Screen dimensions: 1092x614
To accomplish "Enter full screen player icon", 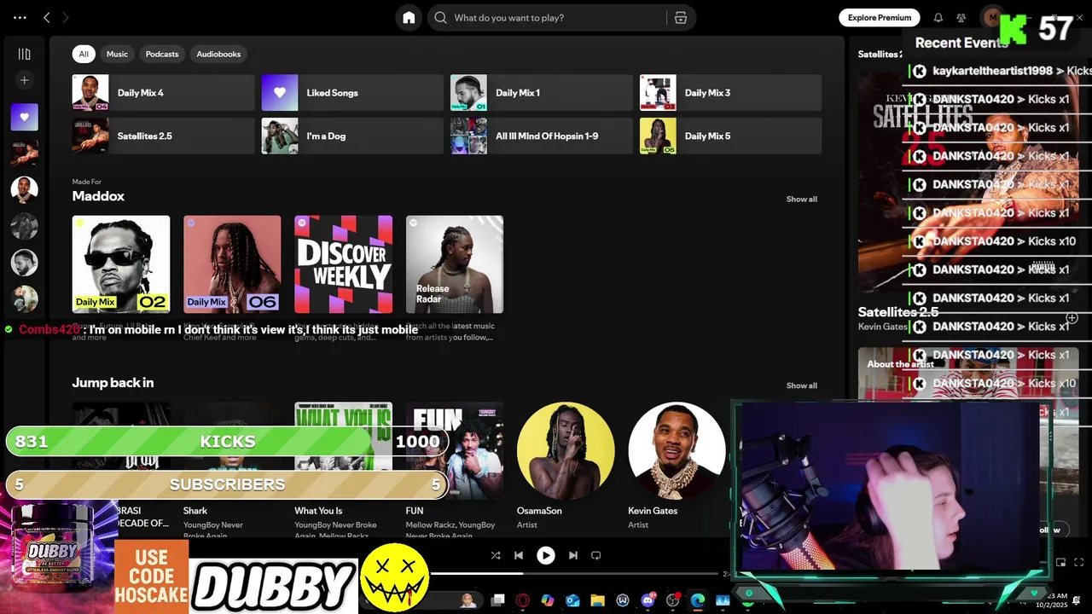I will pyautogui.click(x=1078, y=562).
